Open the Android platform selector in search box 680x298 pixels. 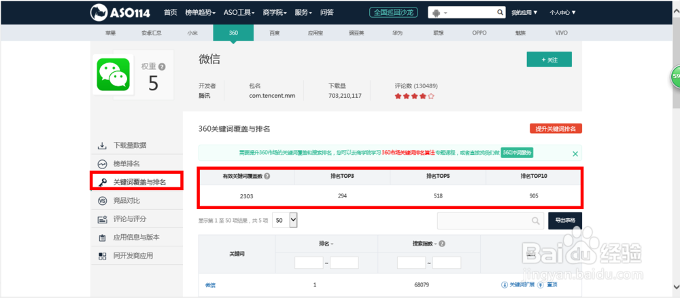pyautogui.click(x=439, y=13)
